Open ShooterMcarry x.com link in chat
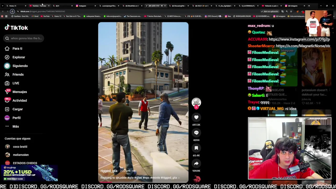The image size is (336, 189). pyautogui.click(x=303, y=46)
